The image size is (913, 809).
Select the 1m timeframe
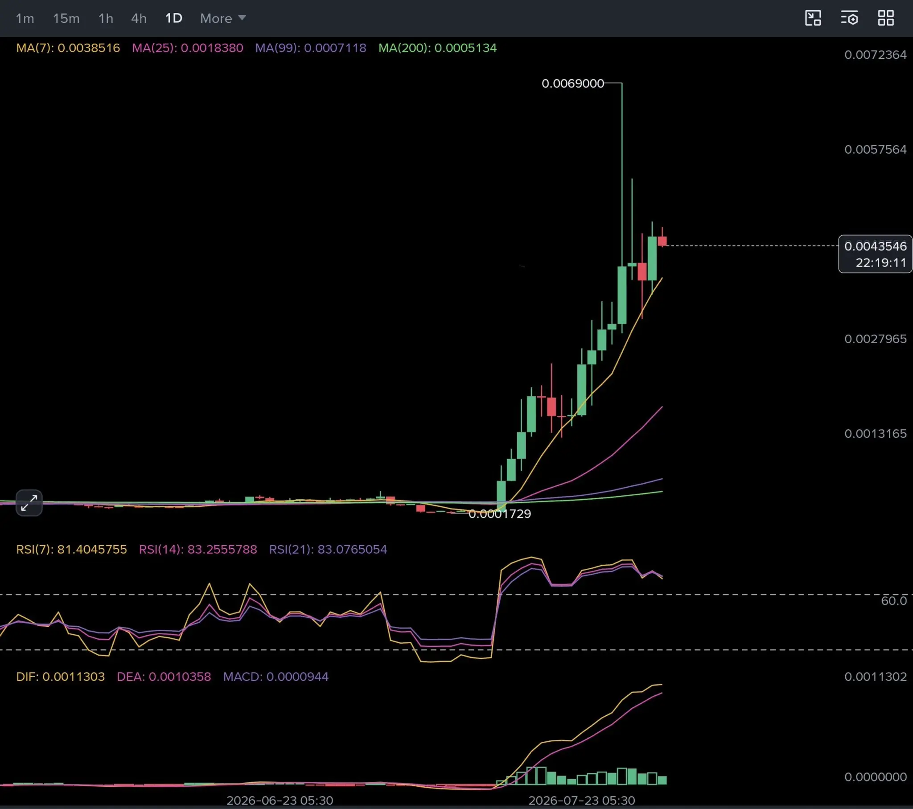[25, 18]
